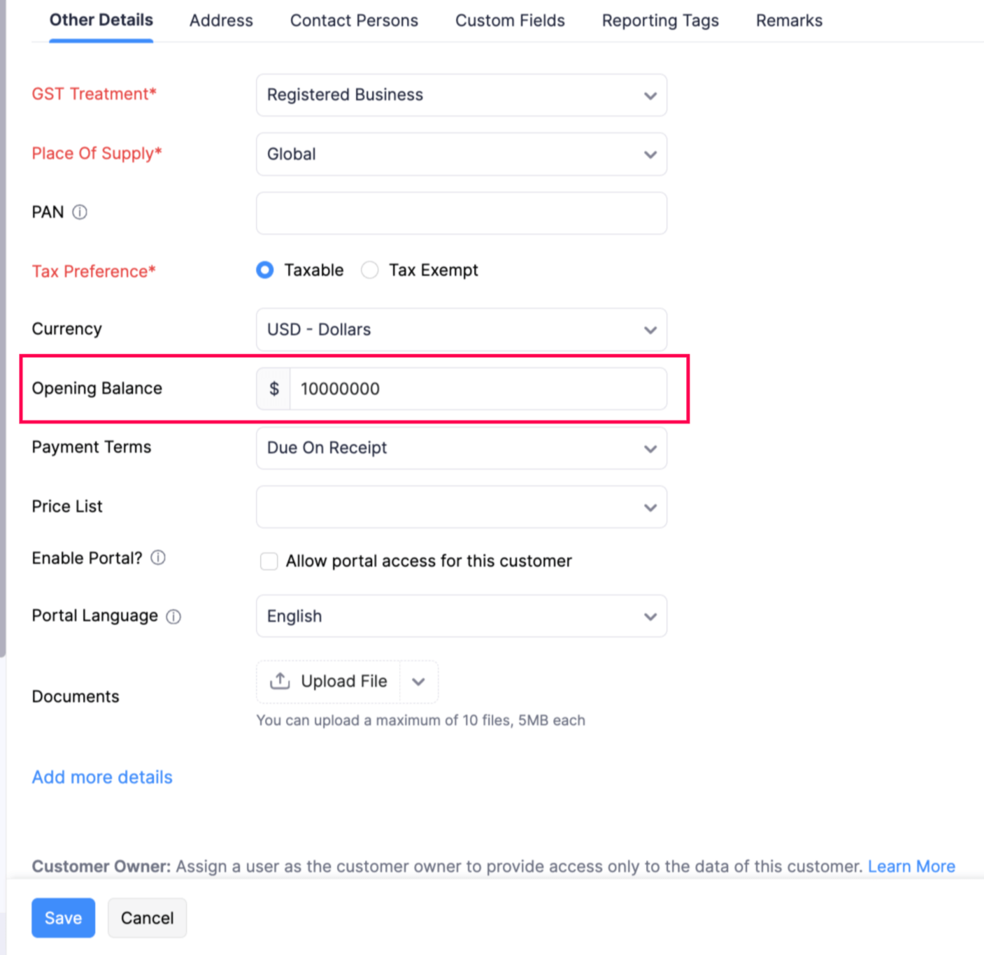Select the Tax Exempt radio button
The height and width of the screenshot is (955, 984).
tap(370, 271)
